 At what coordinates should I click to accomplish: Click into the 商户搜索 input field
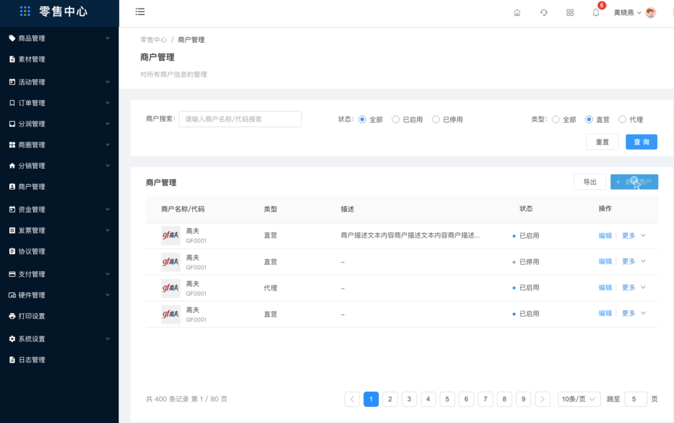coord(240,119)
